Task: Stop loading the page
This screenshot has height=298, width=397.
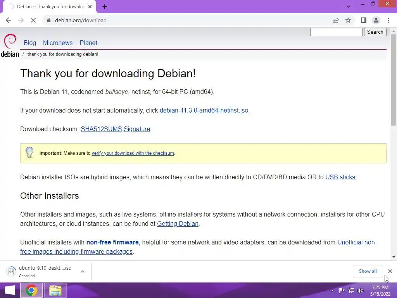Action: [x=33, y=20]
